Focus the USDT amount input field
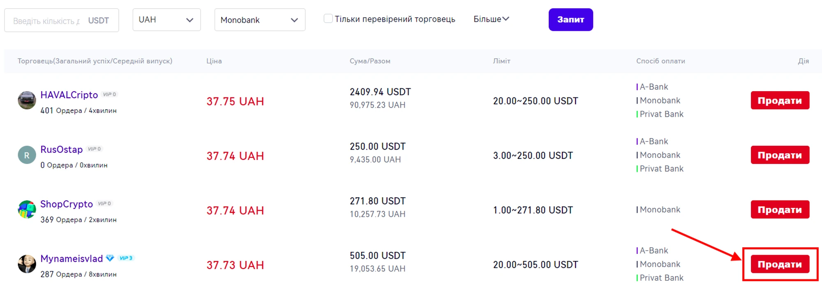The image size is (822, 288). [46, 21]
